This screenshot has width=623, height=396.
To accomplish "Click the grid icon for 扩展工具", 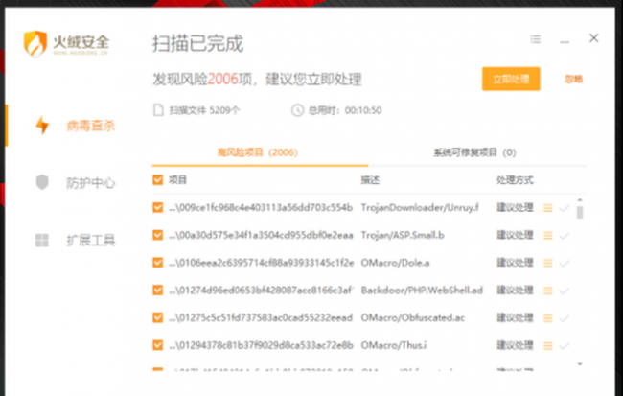I will pyautogui.click(x=42, y=240).
